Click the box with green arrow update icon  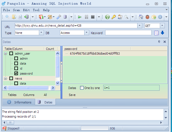154,17
